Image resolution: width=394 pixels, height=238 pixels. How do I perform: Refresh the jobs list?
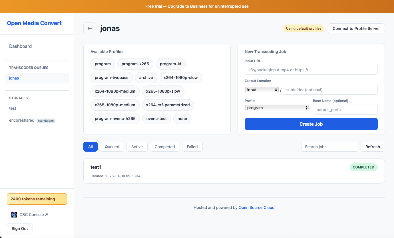373,147
